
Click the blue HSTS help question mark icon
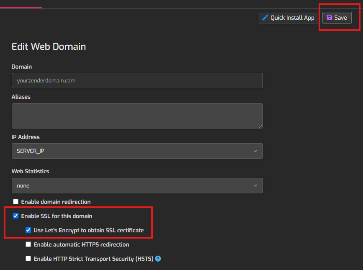pyautogui.click(x=158, y=259)
